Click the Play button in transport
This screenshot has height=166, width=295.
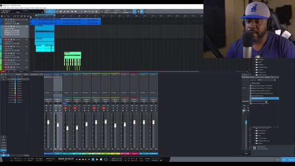tap(97, 160)
